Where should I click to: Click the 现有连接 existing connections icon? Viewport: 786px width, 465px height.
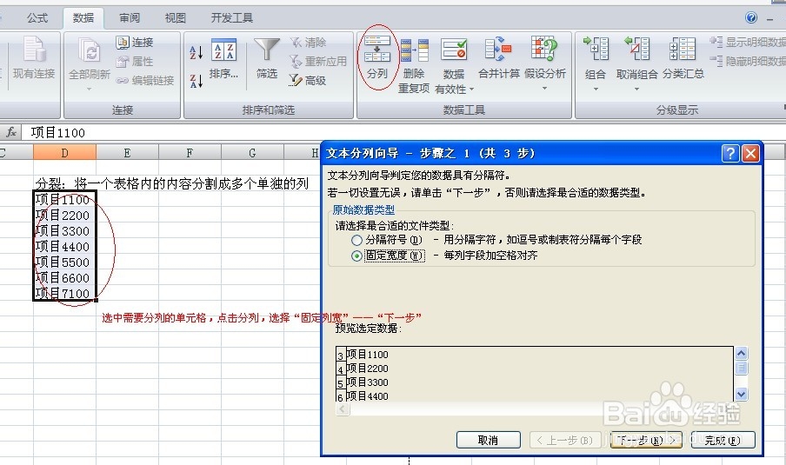[x=34, y=50]
